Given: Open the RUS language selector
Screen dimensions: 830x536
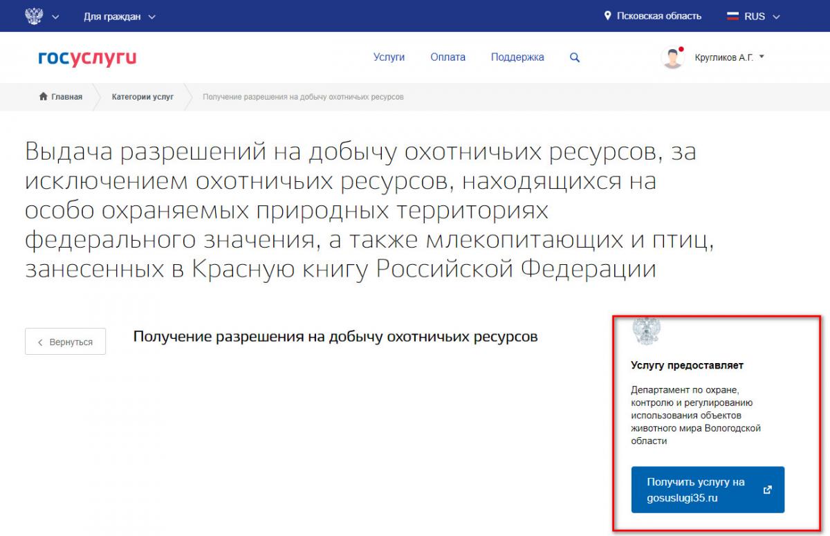Looking at the screenshot, I should [x=762, y=16].
